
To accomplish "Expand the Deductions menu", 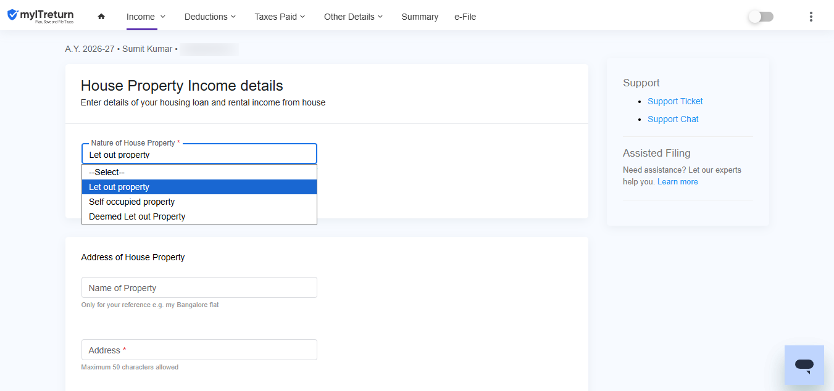I will (210, 17).
